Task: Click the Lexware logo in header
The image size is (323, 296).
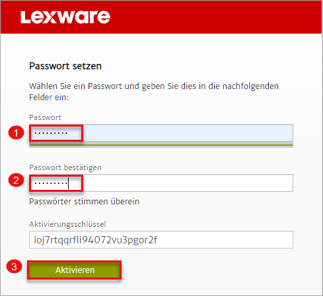Action: 65,17
